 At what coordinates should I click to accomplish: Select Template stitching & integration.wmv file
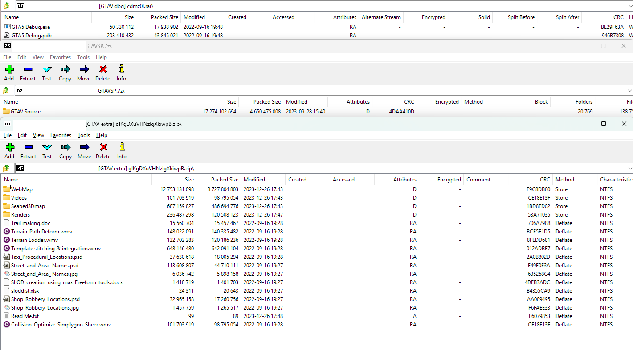pyautogui.click(x=56, y=248)
